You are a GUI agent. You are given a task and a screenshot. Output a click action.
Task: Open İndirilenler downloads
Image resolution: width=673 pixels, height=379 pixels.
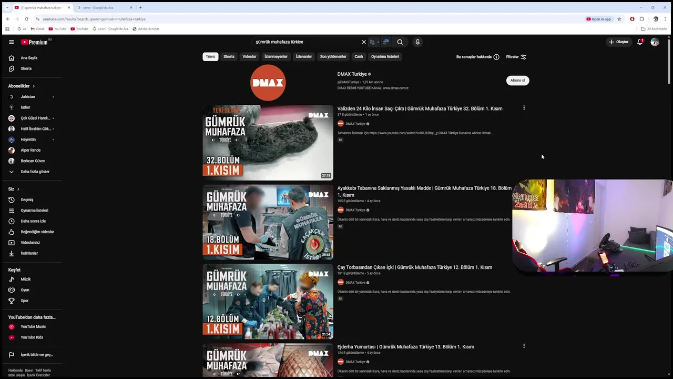point(29,253)
